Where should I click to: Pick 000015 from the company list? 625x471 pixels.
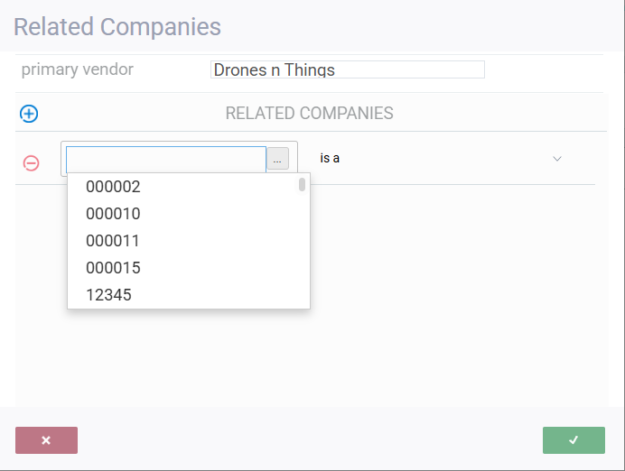(x=114, y=268)
